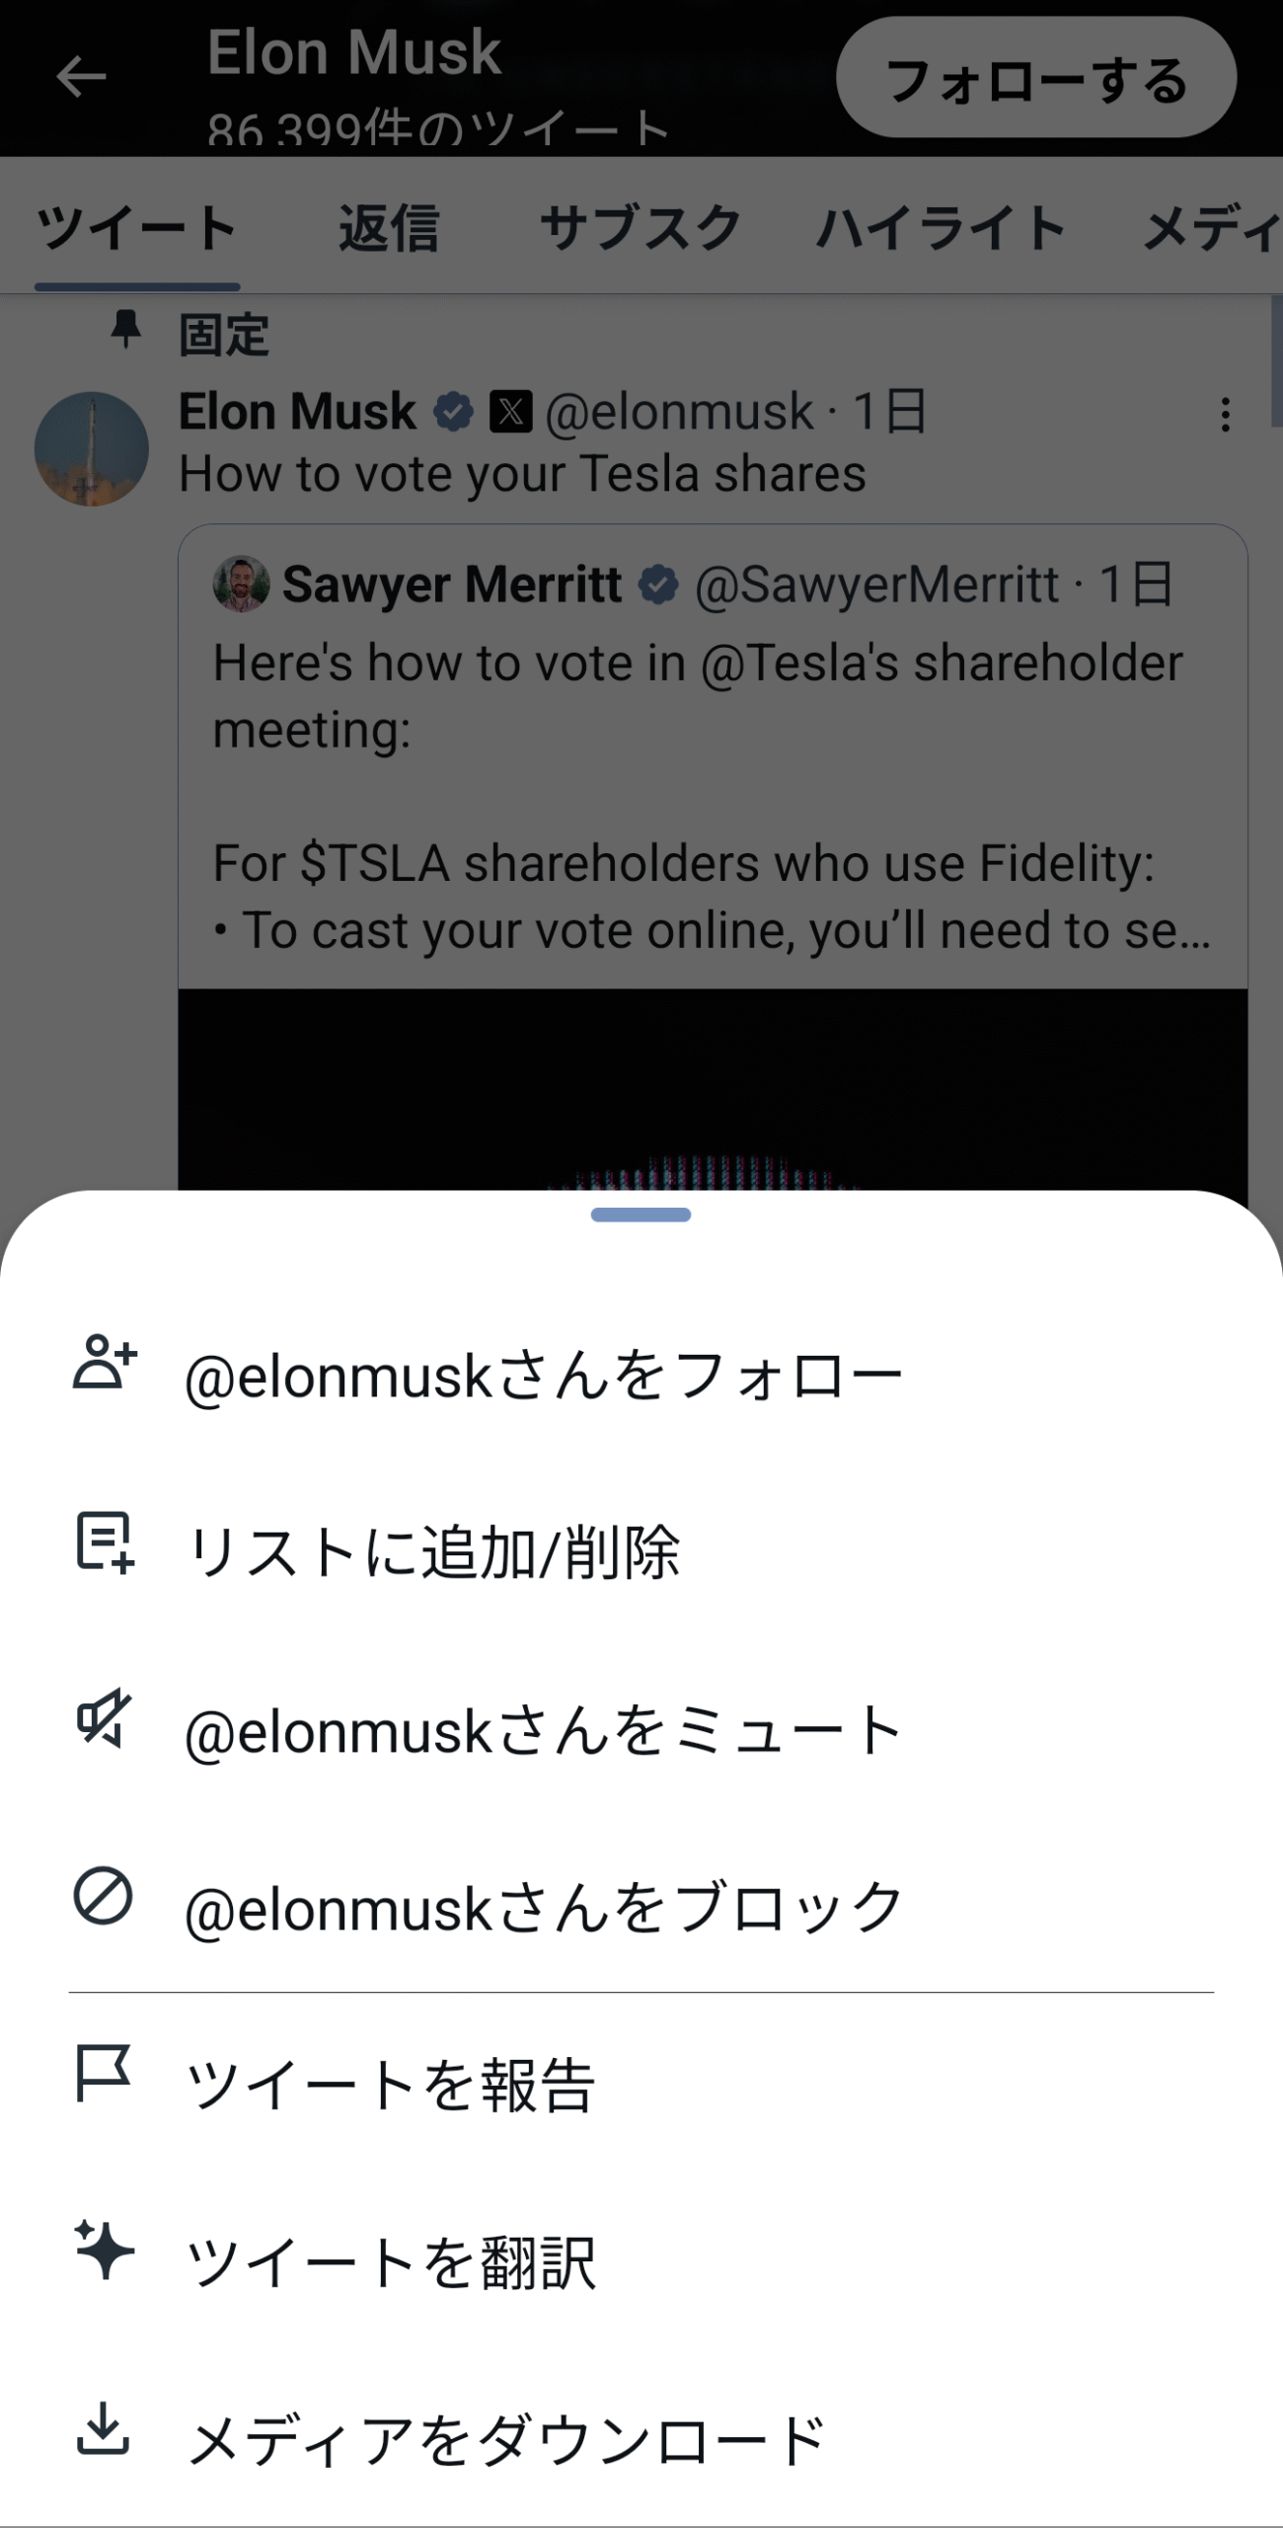Choose "ツイートを翻訳" option
Viewport: 1283px width, 2528px height.
pyautogui.click(x=391, y=2262)
